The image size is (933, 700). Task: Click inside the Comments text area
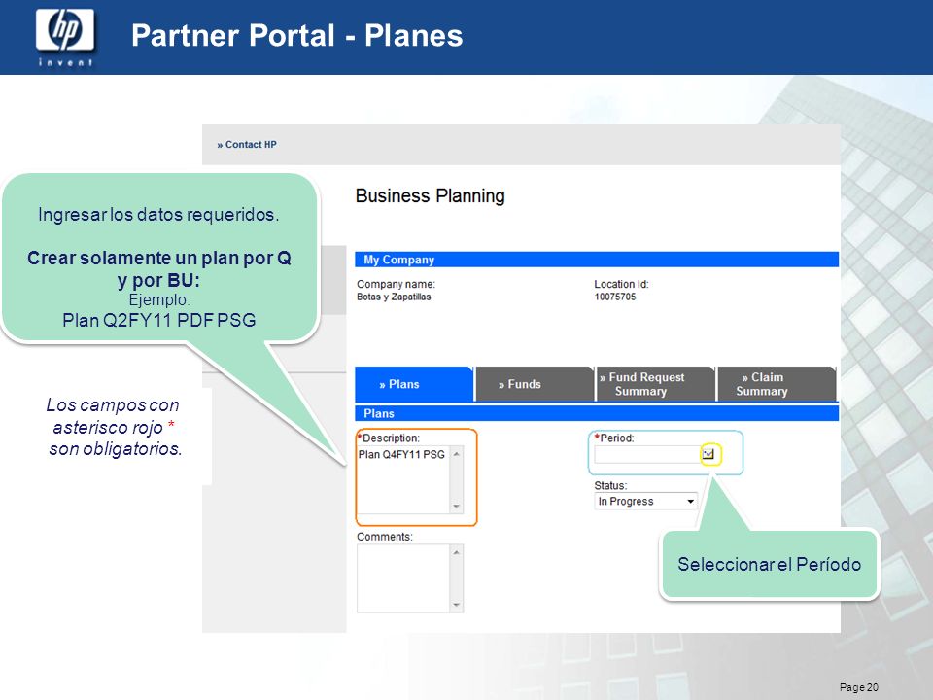pos(403,577)
